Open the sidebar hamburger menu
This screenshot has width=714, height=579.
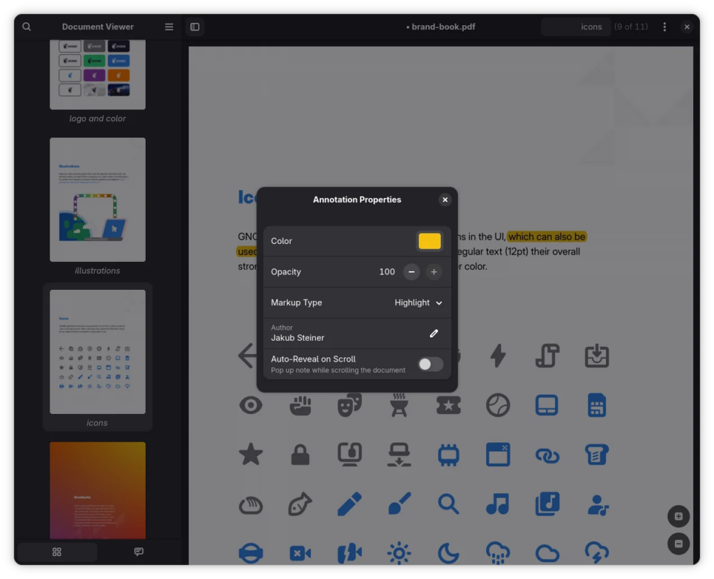point(169,26)
